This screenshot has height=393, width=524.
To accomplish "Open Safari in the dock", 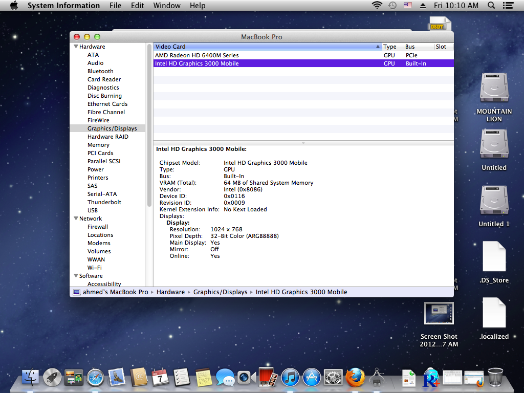I will pos(95,378).
